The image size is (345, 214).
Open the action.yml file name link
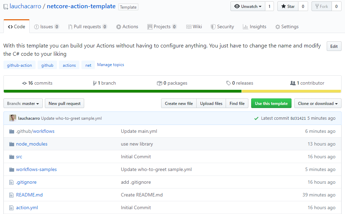coord(27,207)
